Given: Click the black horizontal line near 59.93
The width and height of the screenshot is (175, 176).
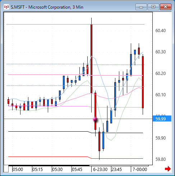Looking at the screenshot, I should pyautogui.click(x=75, y=132).
